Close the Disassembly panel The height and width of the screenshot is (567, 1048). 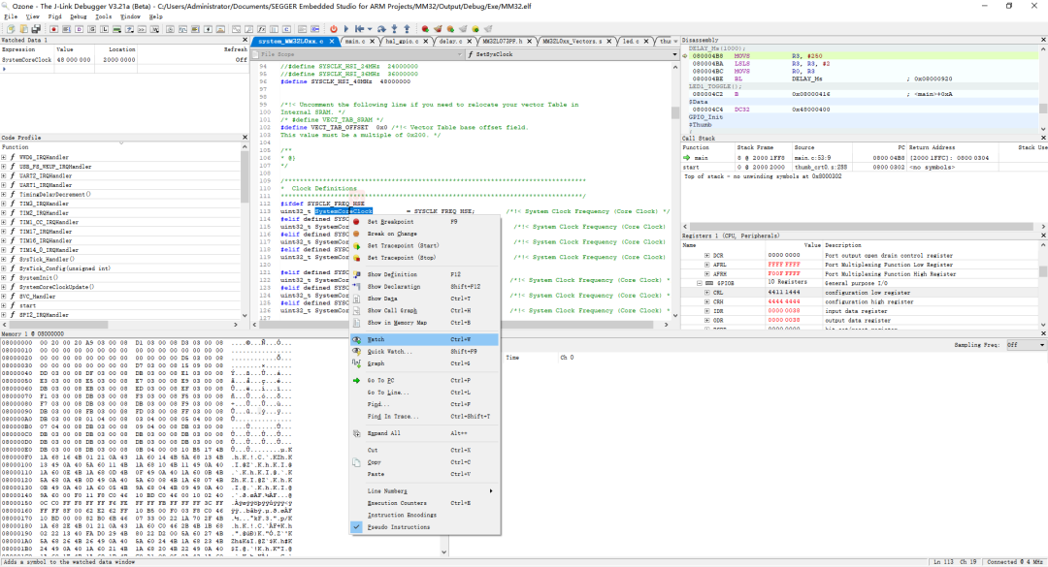[1043, 40]
